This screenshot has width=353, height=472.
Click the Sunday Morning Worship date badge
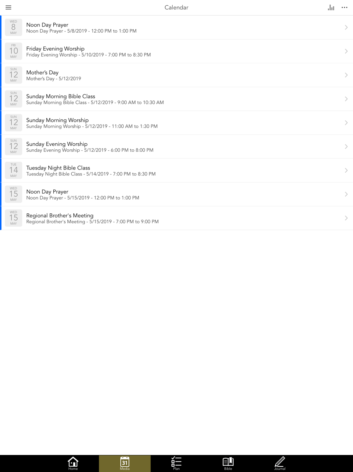click(13, 122)
